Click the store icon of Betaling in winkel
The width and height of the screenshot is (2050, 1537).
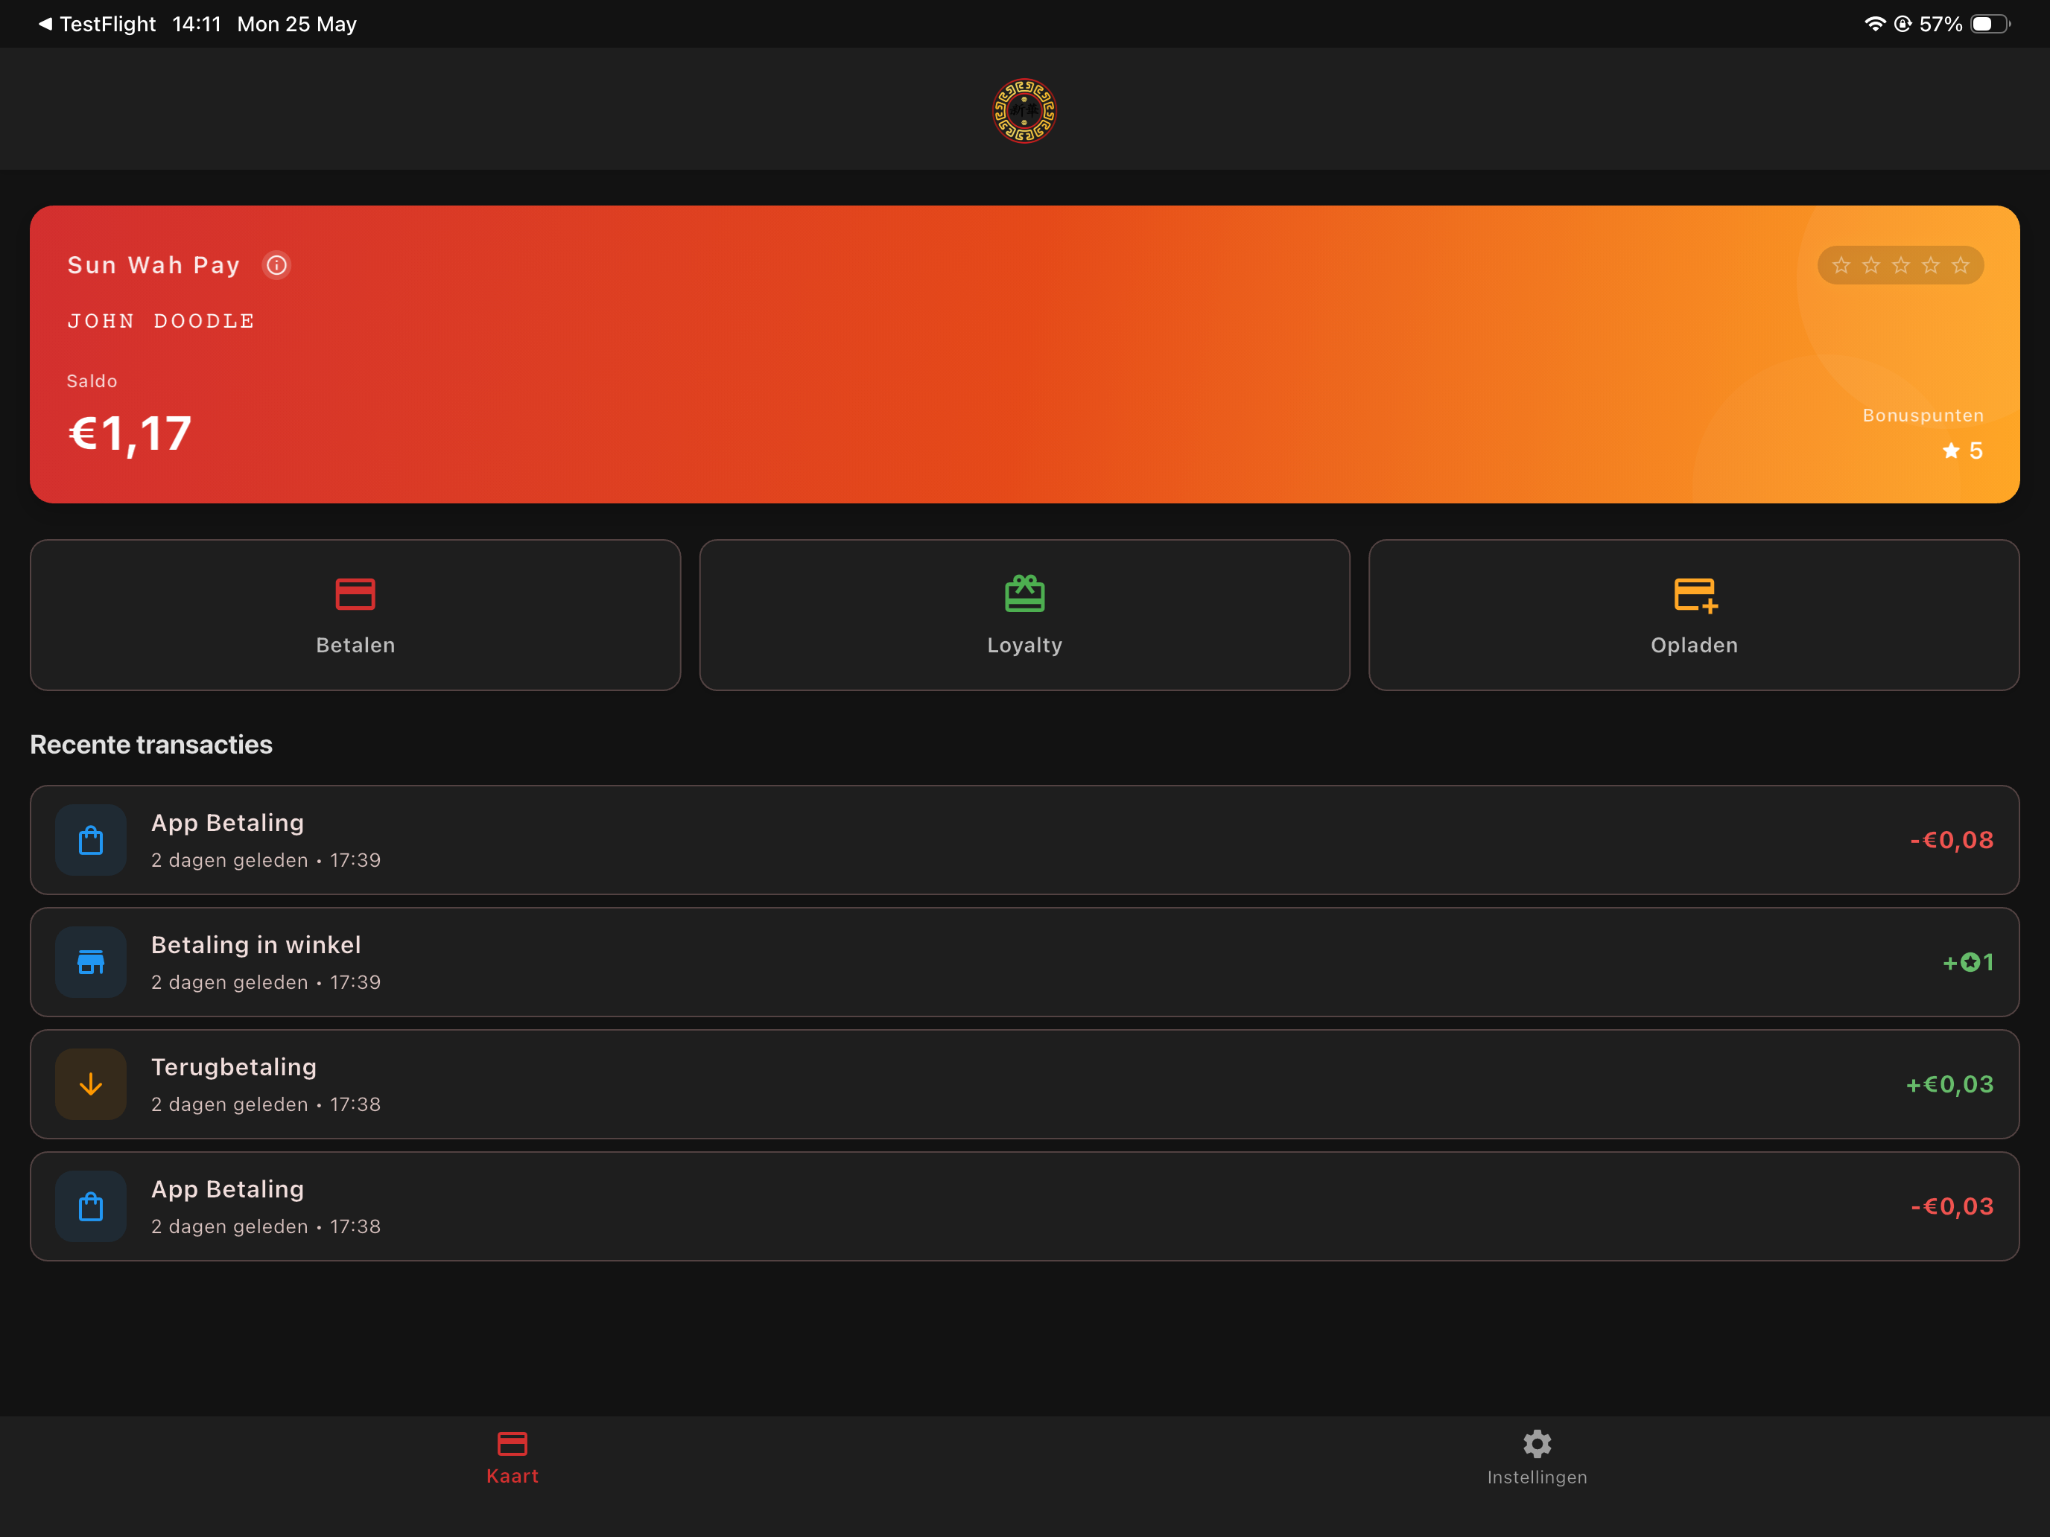91,961
